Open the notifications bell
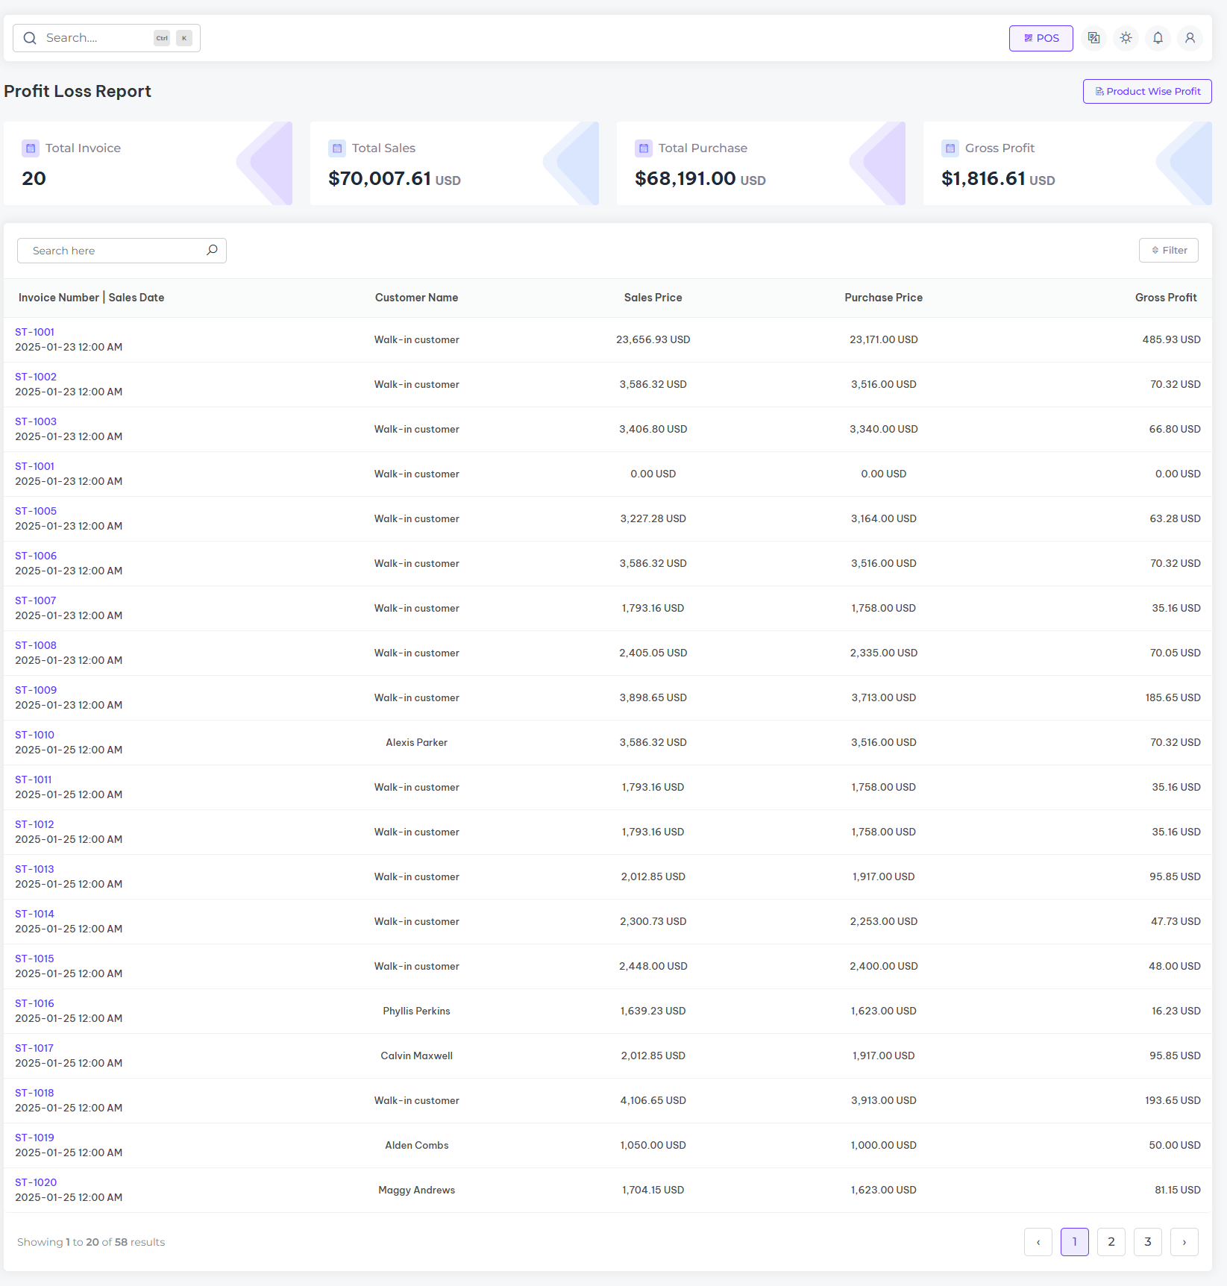Viewport: 1227px width, 1286px height. [1158, 38]
